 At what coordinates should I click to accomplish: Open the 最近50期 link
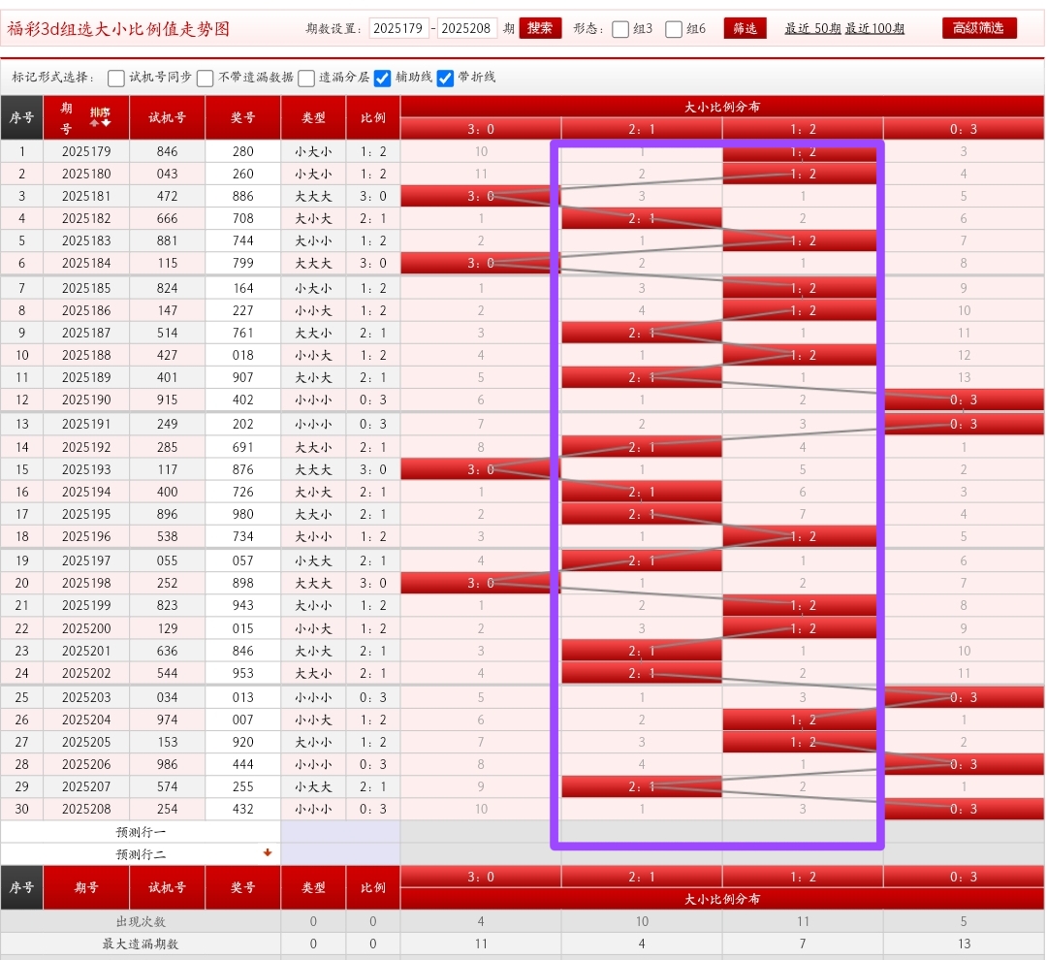pyautogui.click(x=812, y=29)
